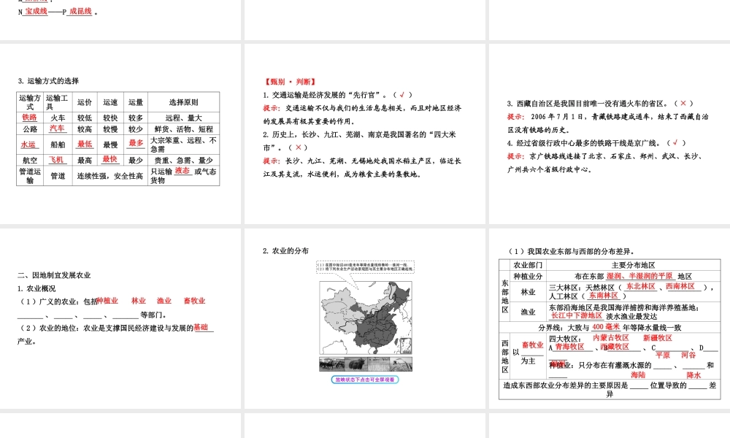The image size is (730, 438).
Task: Click the red '水运' cell
Action: (28, 145)
